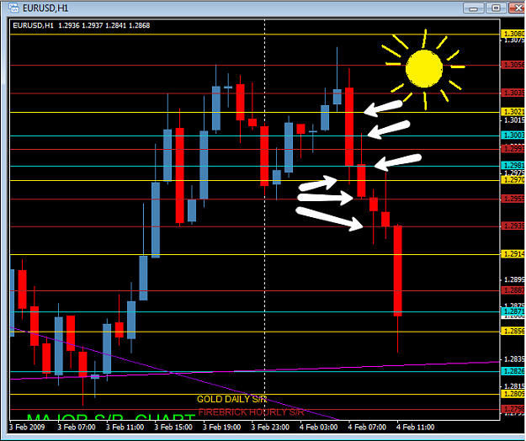Select the cyan 1.2826 price label
526x441 pixels.
[513, 371]
